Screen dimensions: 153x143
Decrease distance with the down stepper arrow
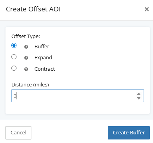(138, 98)
